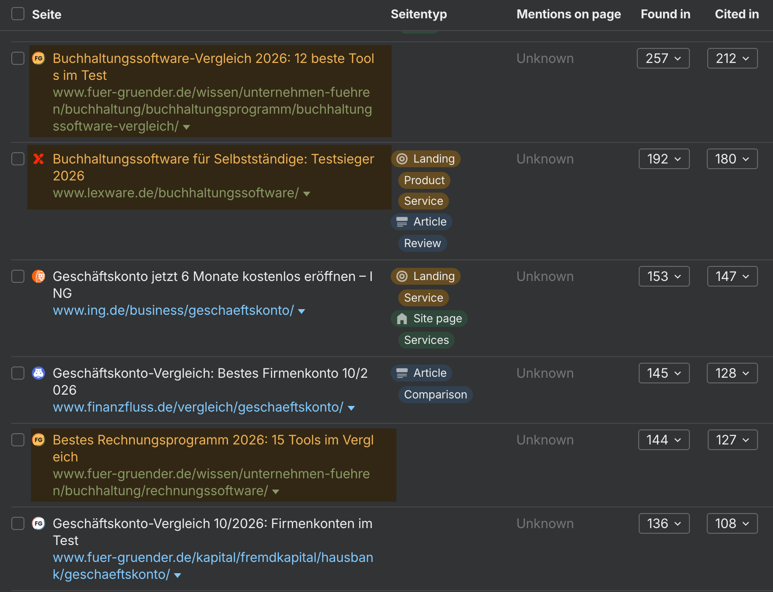This screenshot has width=773, height=592.
Task: Check the Buchhaltungssoftware-Vergleich 2026 row checkbox
Action: pyautogui.click(x=18, y=58)
